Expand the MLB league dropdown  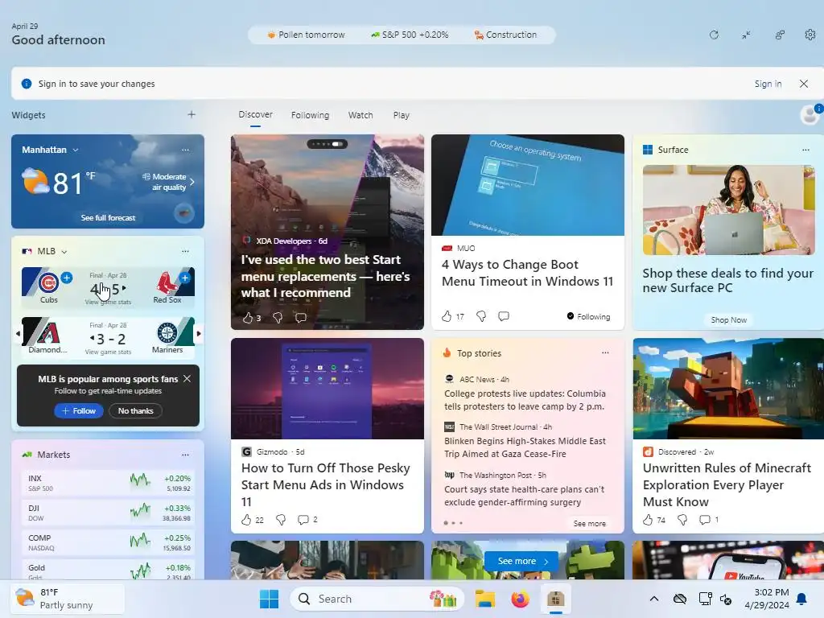(x=64, y=252)
